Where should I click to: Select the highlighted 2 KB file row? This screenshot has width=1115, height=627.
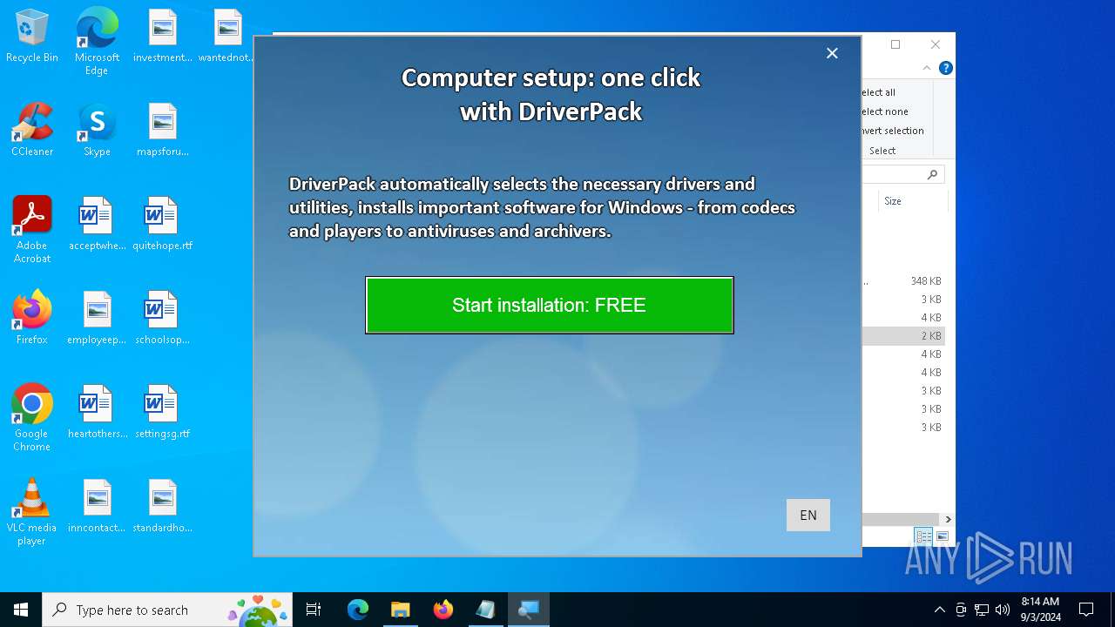(903, 336)
